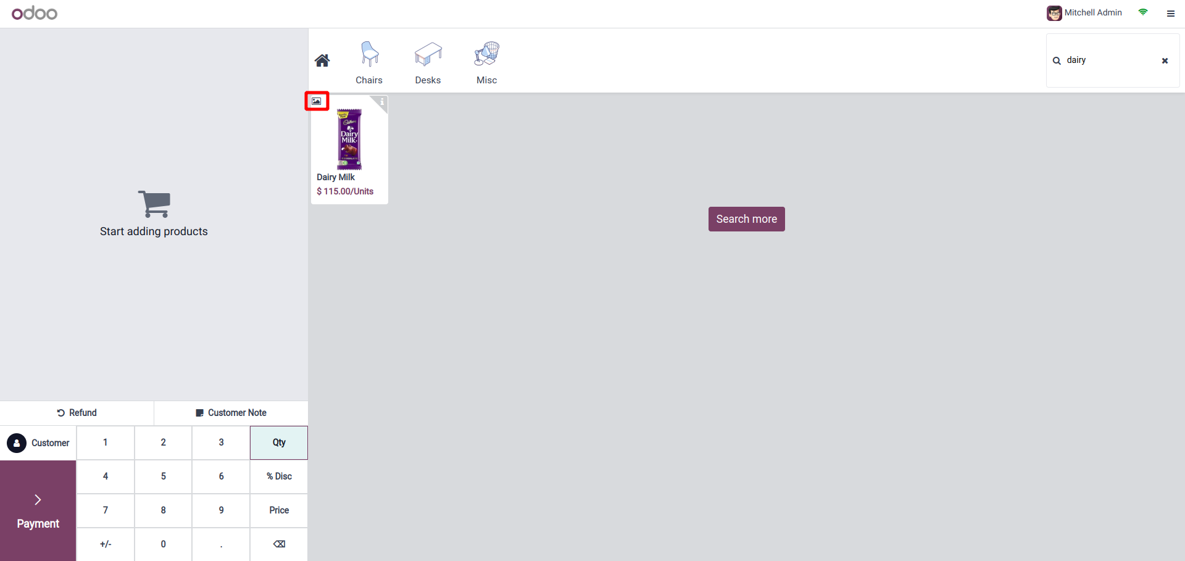Add Dairy Milk product to the order
The height and width of the screenshot is (561, 1185).
coord(349,149)
